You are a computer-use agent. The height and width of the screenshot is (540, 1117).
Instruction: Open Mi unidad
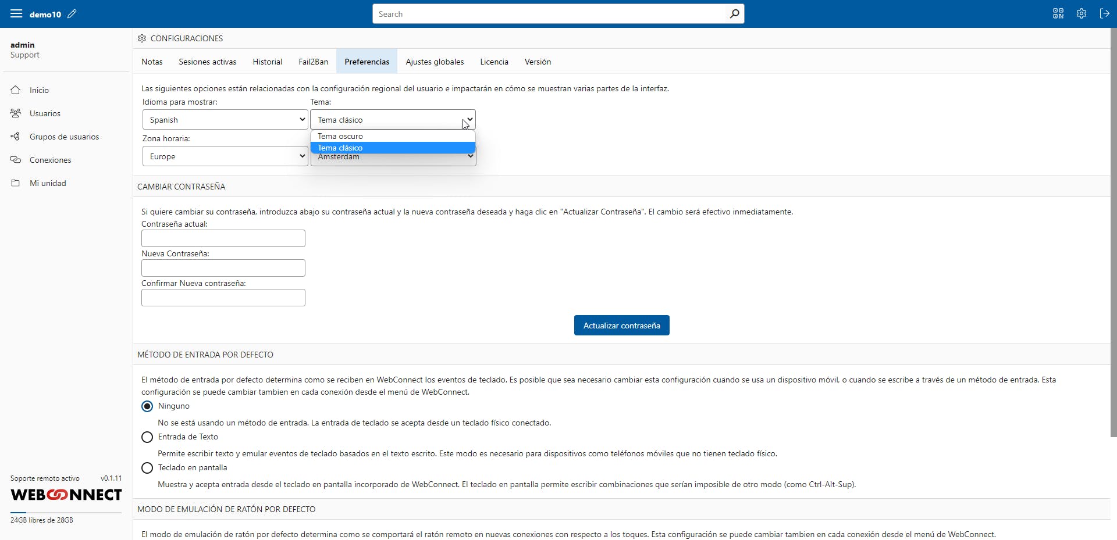pyautogui.click(x=48, y=183)
